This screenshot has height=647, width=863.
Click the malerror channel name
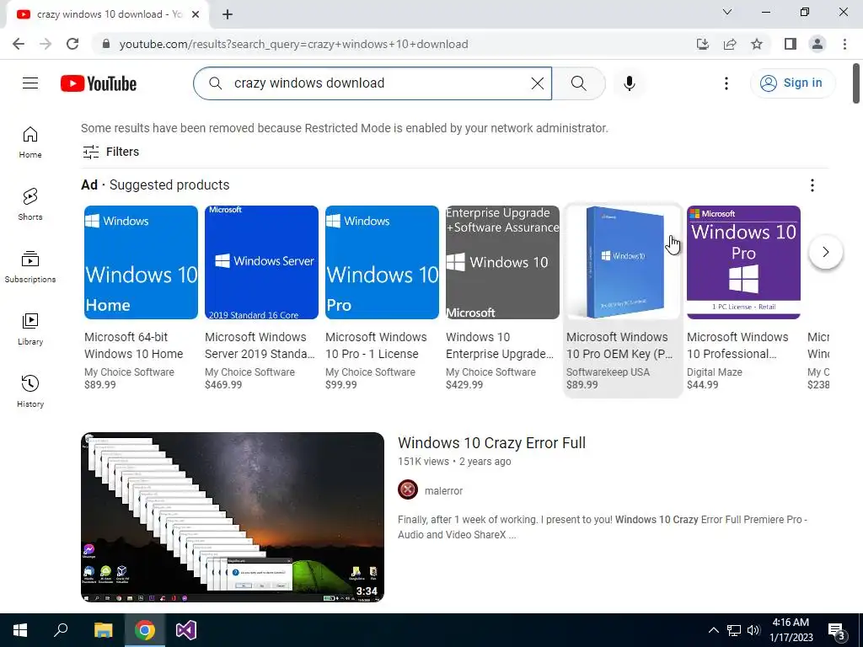point(443,491)
